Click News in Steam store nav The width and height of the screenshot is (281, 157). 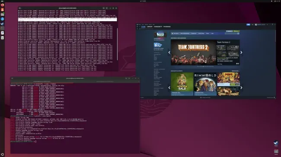pos(208,34)
